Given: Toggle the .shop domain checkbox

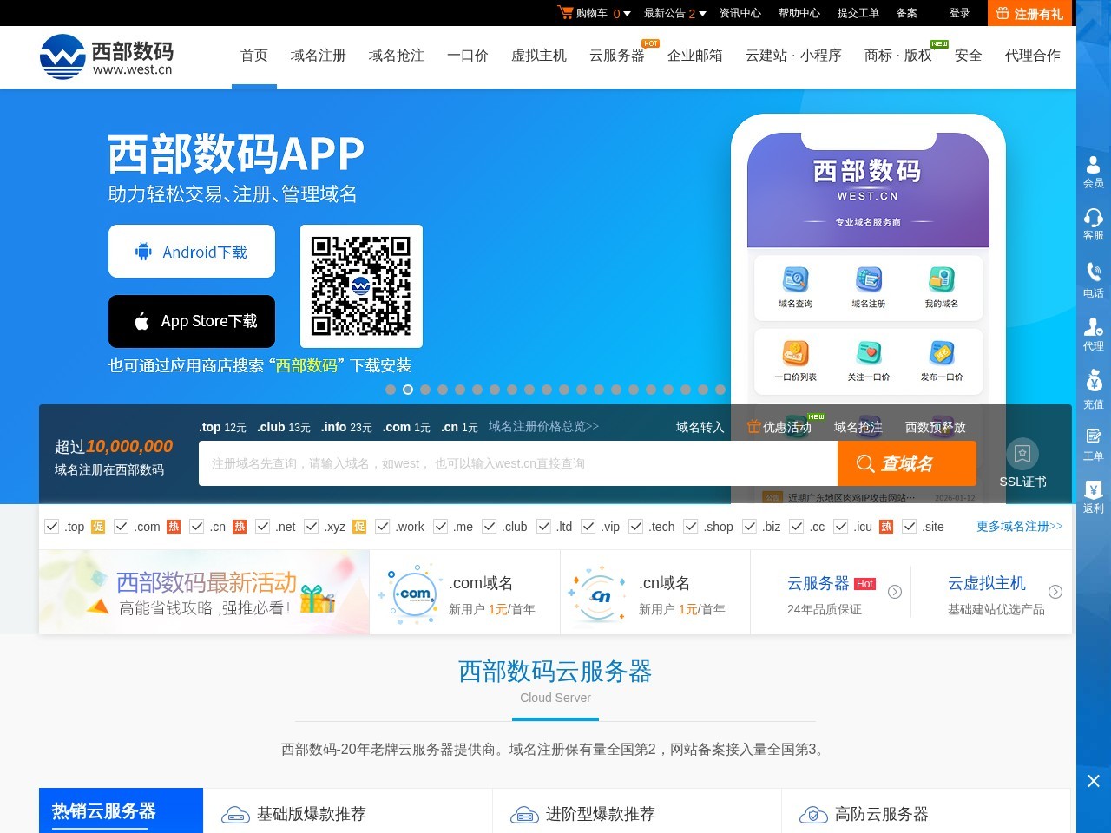Looking at the screenshot, I should (691, 527).
